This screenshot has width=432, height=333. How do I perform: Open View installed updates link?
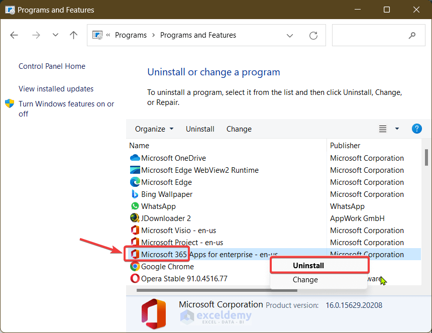click(x=56, y=89)
